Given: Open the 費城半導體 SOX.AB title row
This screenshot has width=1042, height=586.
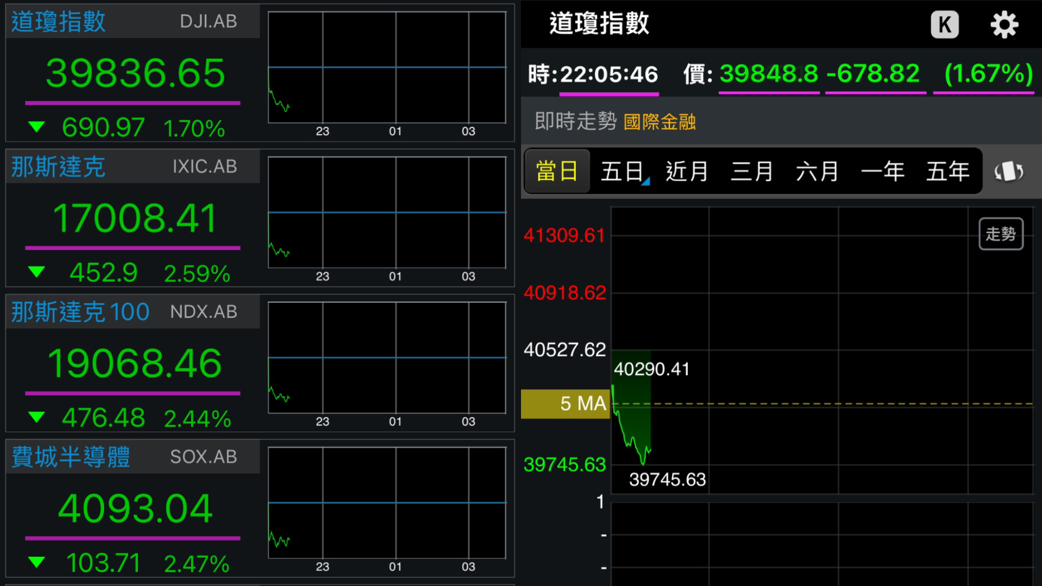Looking at the screenshot, I should pyautogui.click(x=132, y=457).
